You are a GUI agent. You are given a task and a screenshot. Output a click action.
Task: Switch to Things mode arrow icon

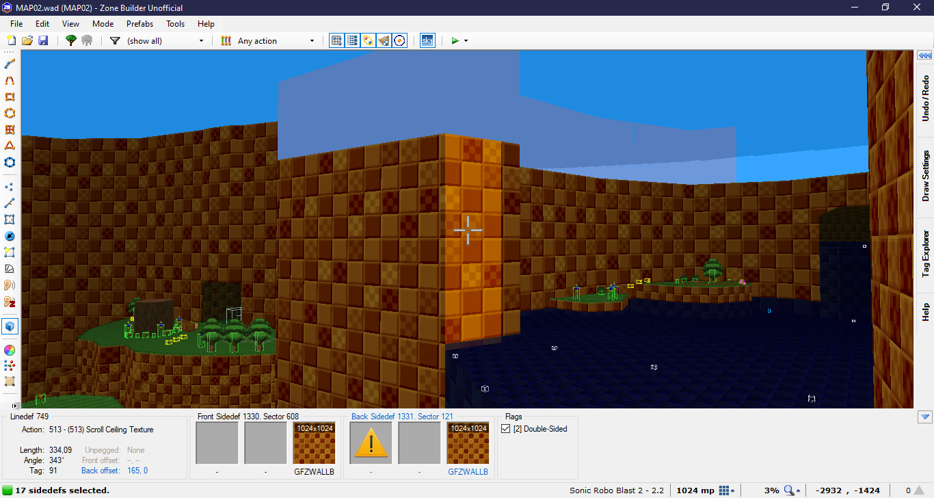[x=10, y=236]
